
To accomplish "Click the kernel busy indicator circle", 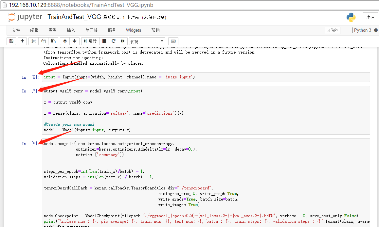I will pos(376,30).
